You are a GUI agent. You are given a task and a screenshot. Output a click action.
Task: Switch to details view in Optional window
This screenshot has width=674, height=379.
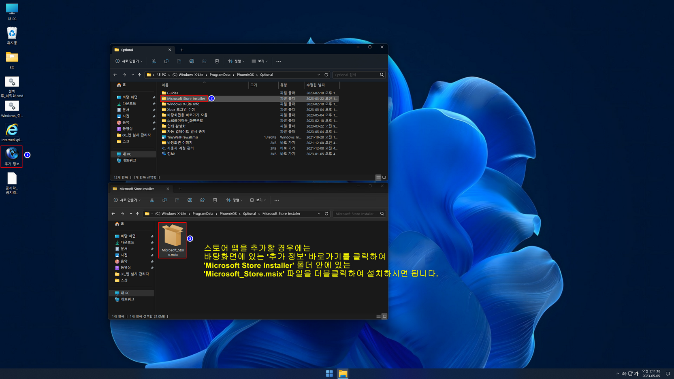click(378, 177)
